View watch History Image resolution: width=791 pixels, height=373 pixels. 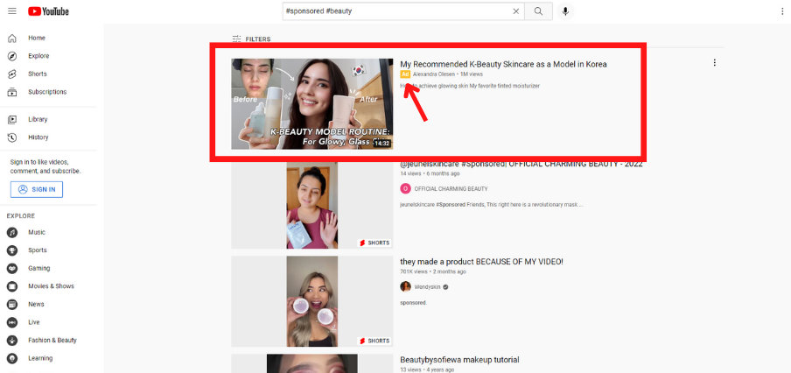tap(38, 137)
